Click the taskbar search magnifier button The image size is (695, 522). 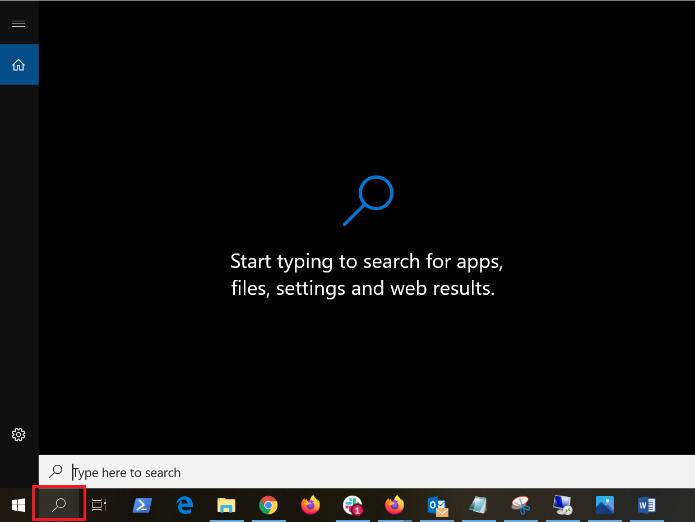tap(59, 505)
